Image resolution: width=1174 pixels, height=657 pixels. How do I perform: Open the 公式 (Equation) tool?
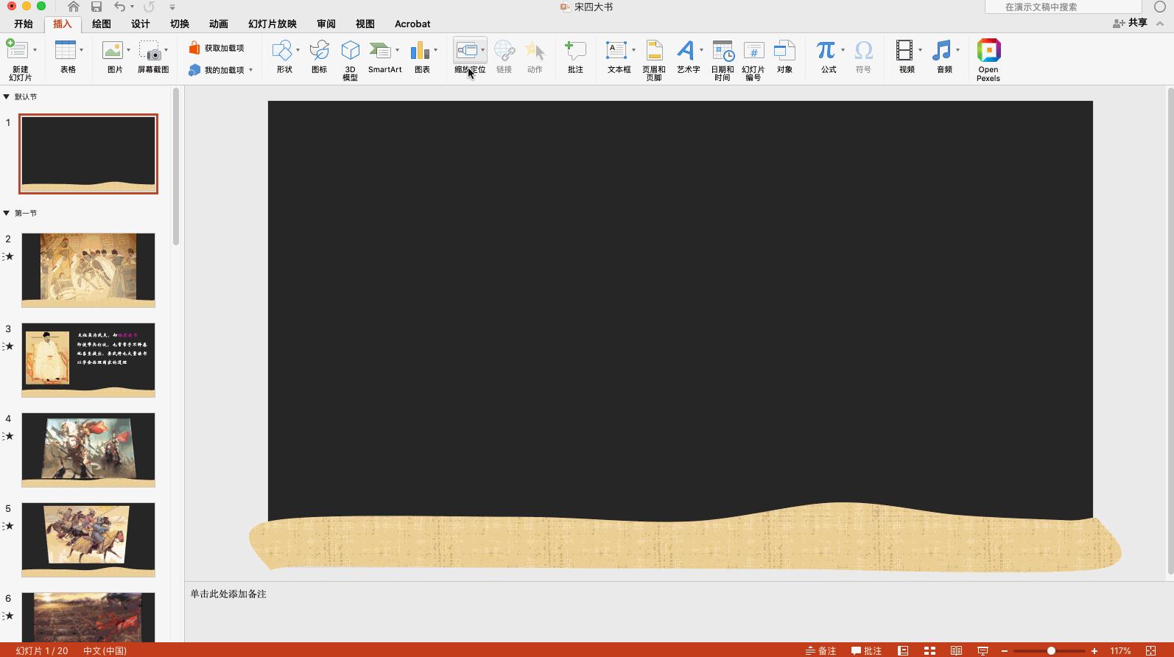826,52
